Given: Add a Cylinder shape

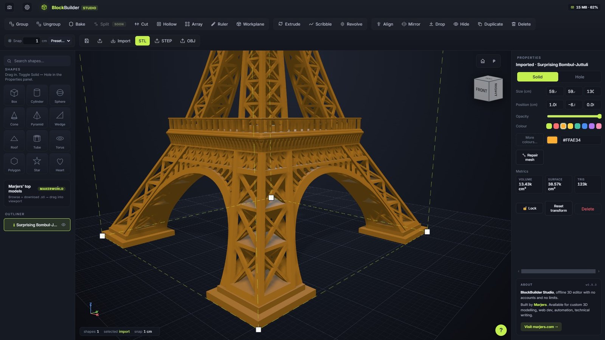Looking at the screenshot, I should (x=37, y=95).
